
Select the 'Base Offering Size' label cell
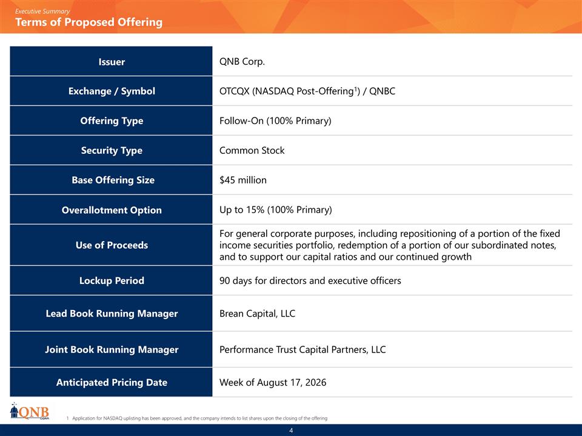111,180
